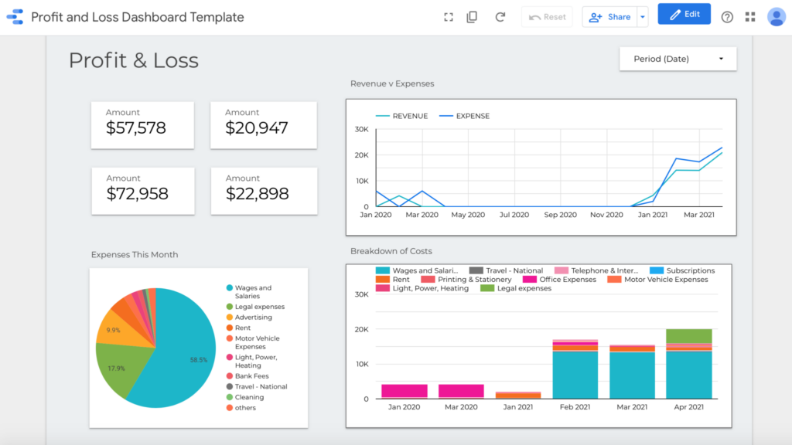Open the Google apps grid

(x=749, y=15)
